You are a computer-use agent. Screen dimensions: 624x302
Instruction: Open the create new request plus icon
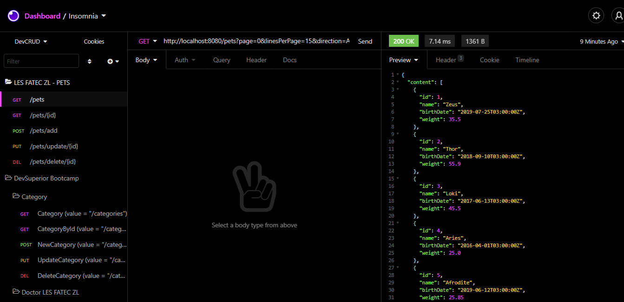tap(110, 61)
